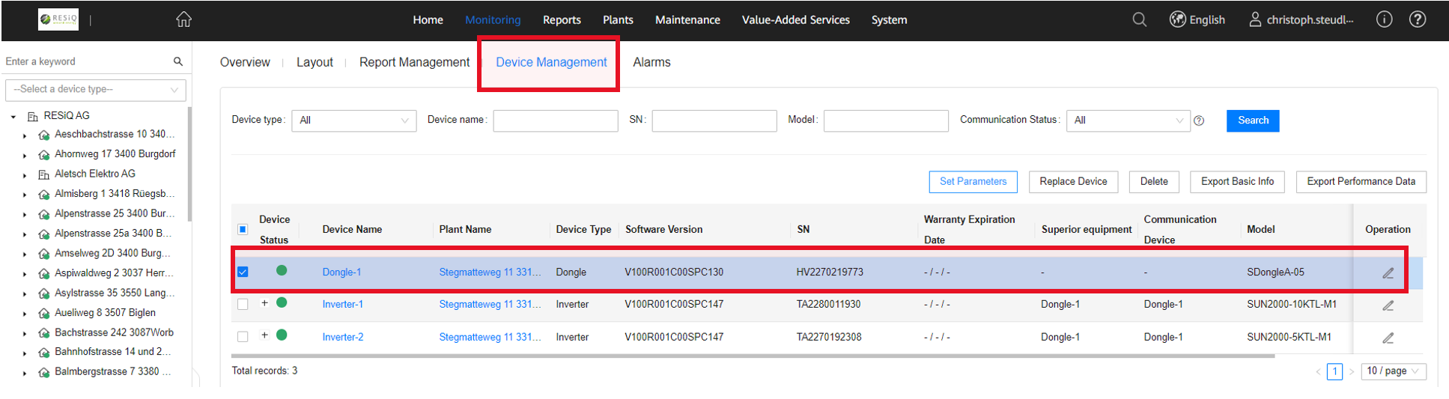
Task: Focus the Device name input field
Action: pos(556,121)
